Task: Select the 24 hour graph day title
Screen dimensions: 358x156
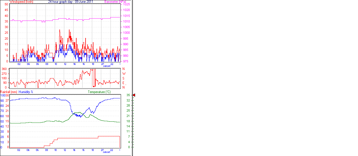Action: tap(71, 2)
